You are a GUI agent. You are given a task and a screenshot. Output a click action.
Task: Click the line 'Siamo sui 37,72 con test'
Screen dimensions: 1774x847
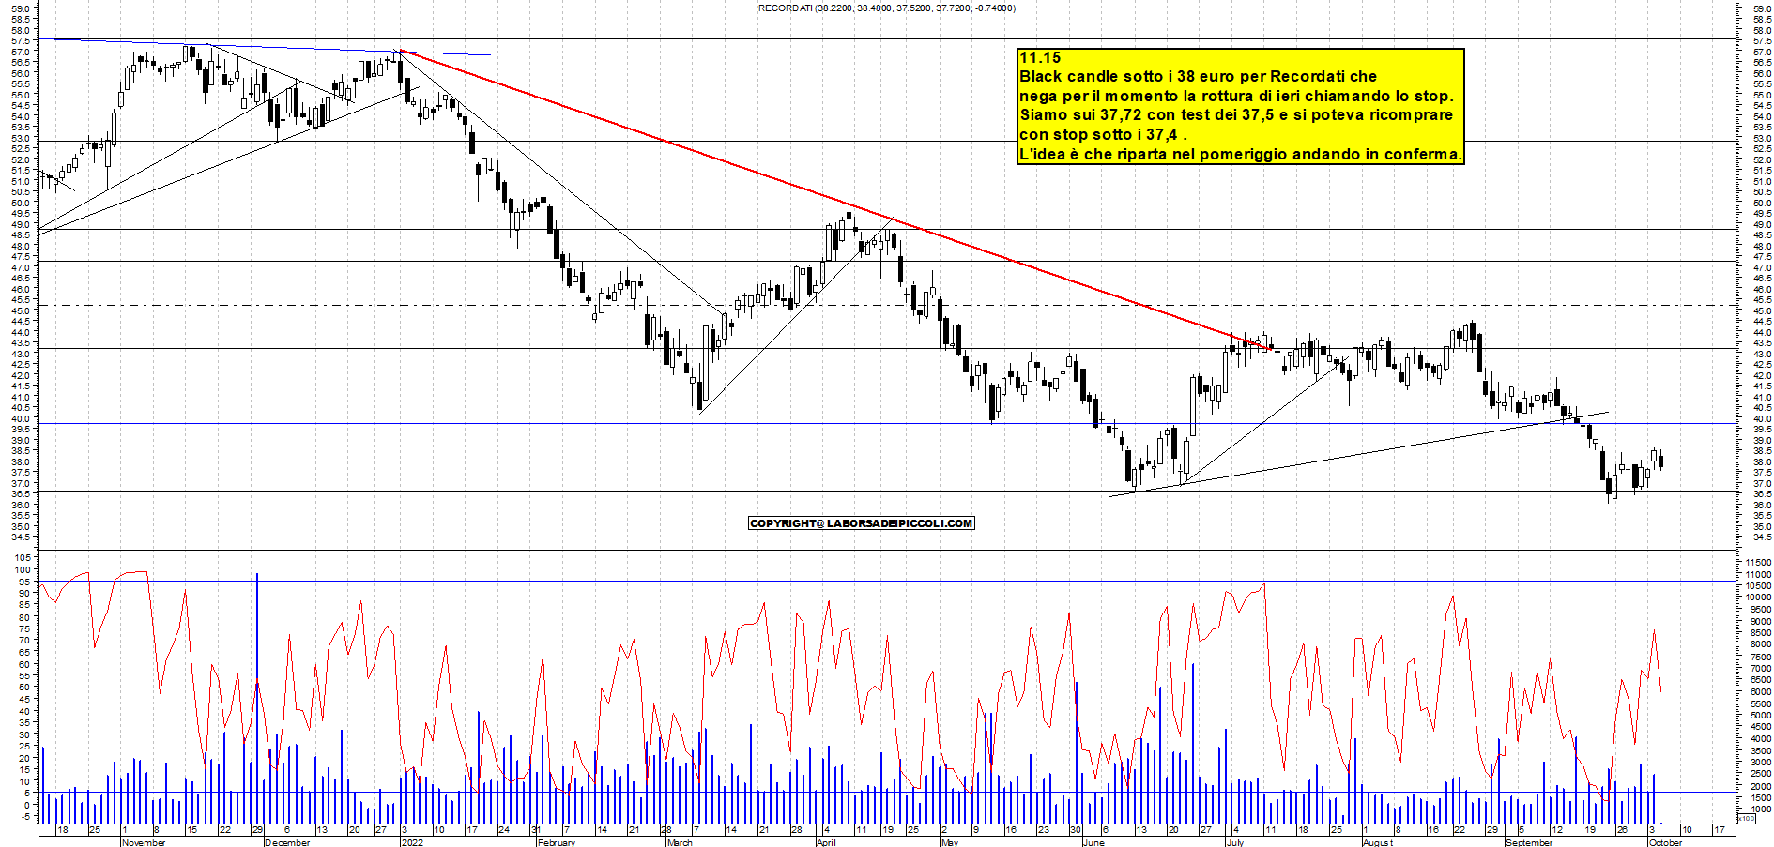pos(1236,115)
